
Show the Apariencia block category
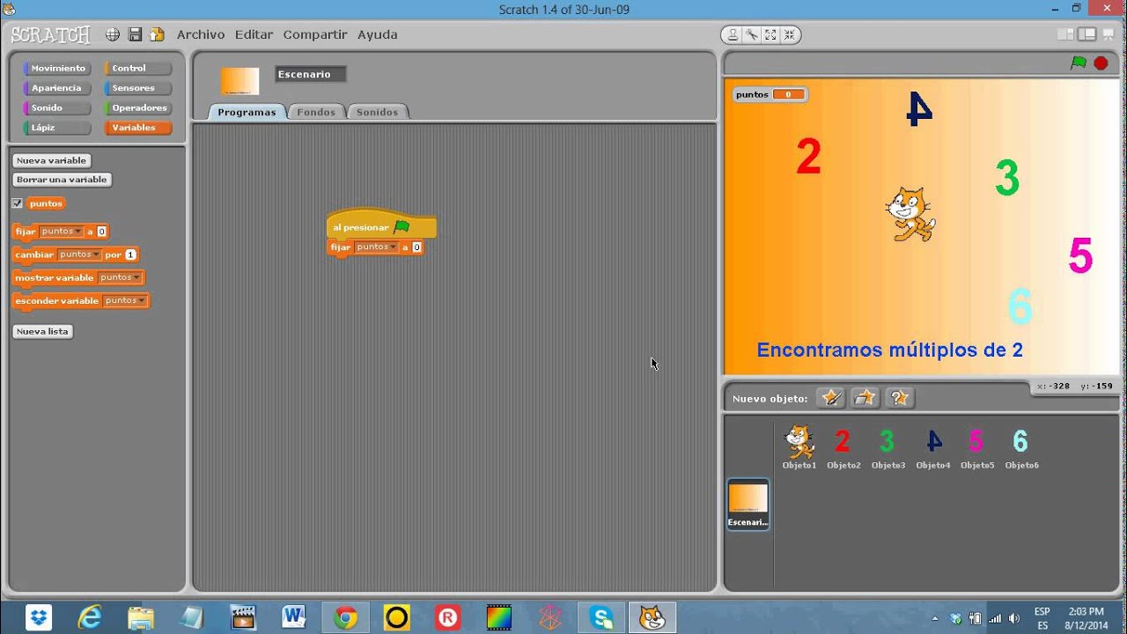click(x=57, y=88)
